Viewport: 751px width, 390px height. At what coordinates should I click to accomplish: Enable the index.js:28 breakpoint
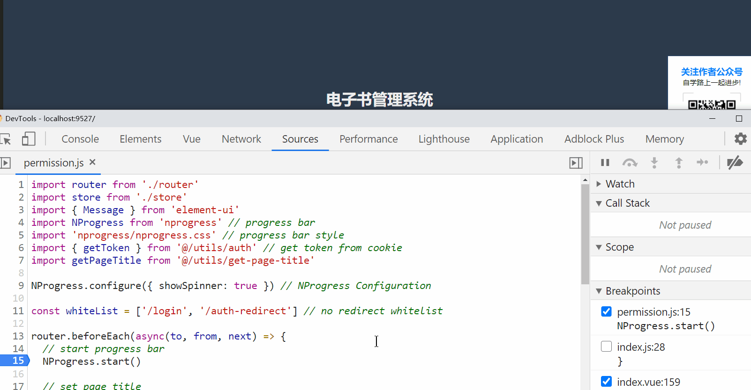[x=606, y=347]
